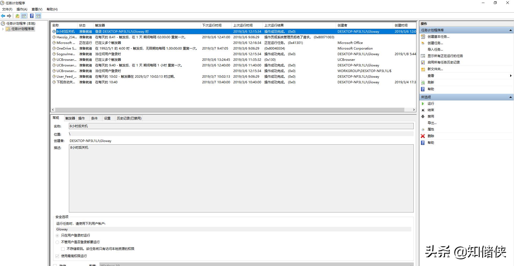The image size is (514, 266).
Task: Click the Refresh (刷新) icon
Action: tap(423, 83)
